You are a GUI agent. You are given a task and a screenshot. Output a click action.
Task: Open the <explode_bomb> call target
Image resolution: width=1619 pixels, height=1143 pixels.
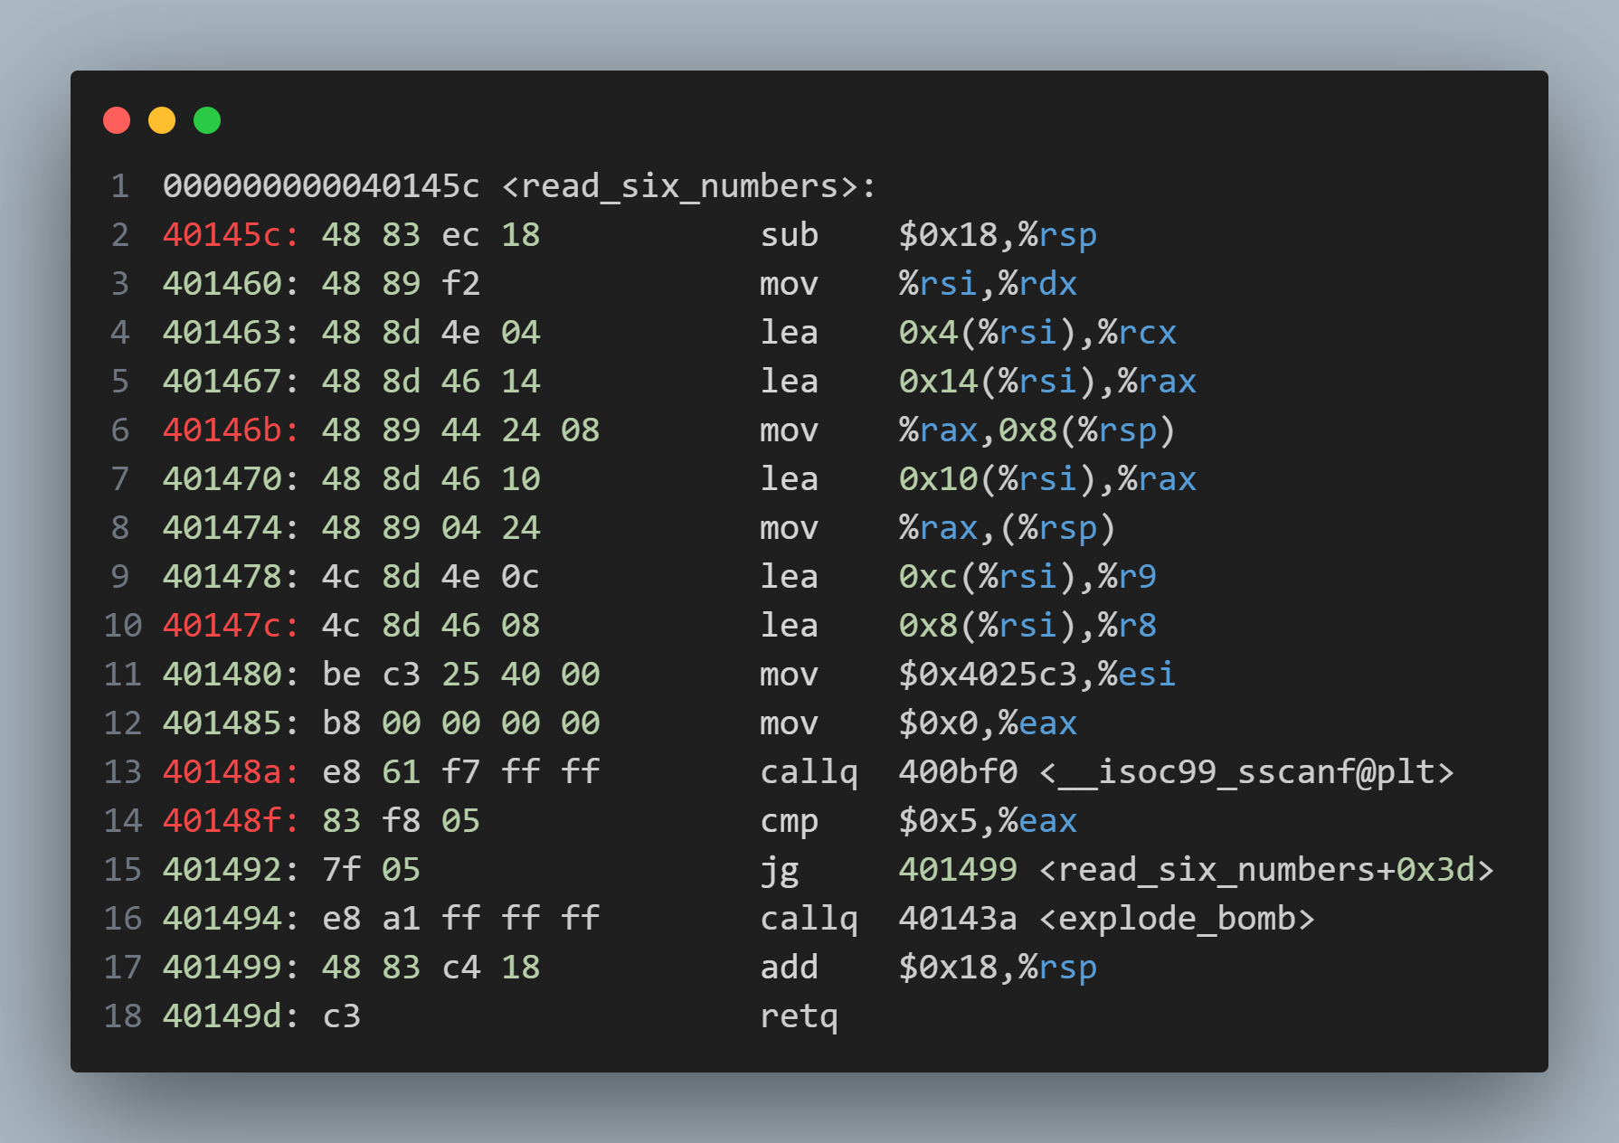(1177, 919)
